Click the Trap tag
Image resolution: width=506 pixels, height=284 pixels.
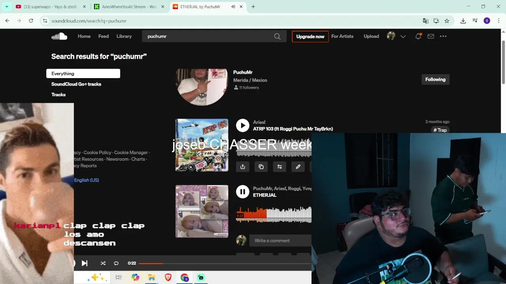pyautogui.click(x=440, y=130)
